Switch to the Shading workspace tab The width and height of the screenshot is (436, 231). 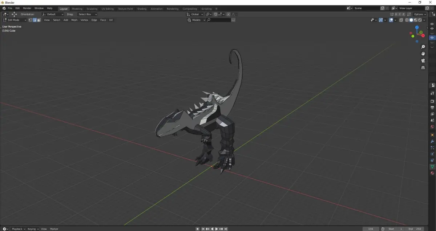142,9
